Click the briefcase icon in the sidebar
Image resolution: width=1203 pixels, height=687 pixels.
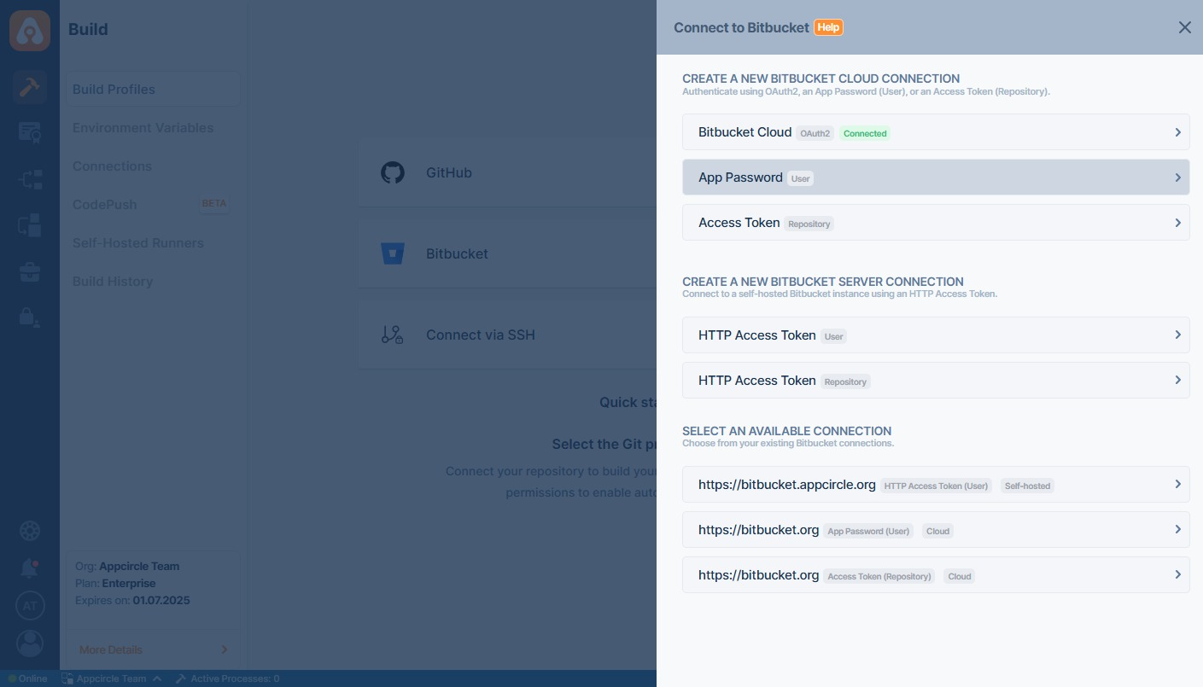coord(30,272)
